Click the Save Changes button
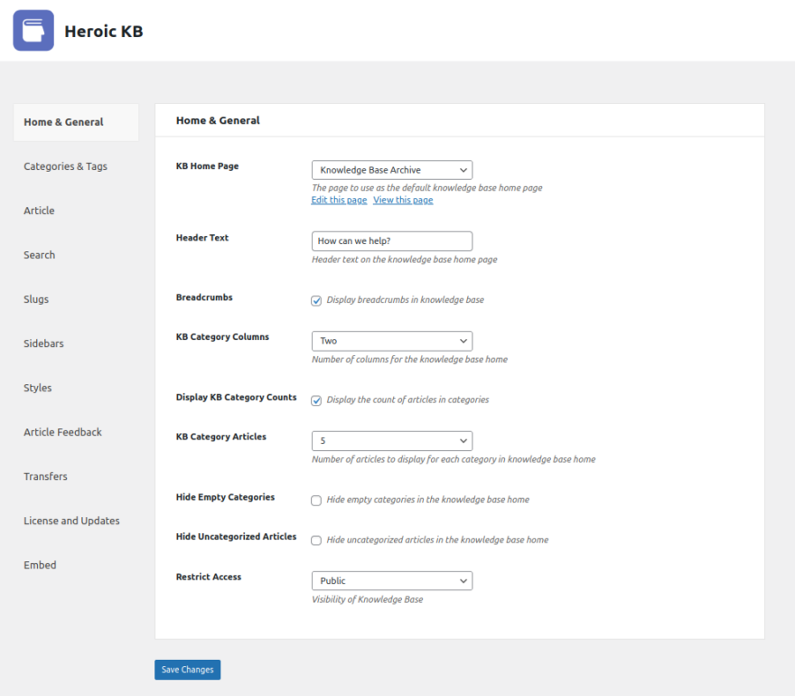The image size is (795, 696). click(187, 670)
